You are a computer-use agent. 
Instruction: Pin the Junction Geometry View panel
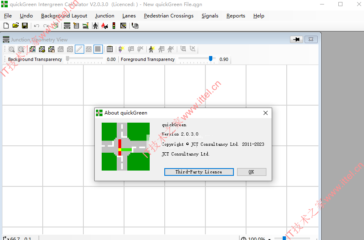click(x=296, y=39)
